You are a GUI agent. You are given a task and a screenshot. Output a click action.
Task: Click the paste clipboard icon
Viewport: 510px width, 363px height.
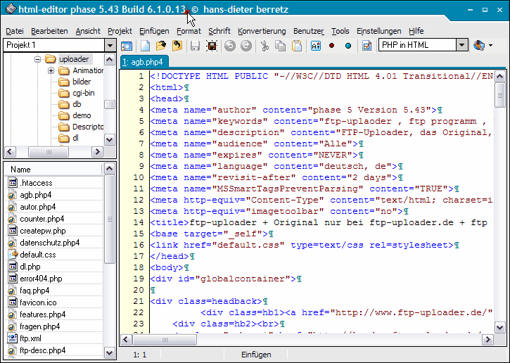(x=297, y=46)
